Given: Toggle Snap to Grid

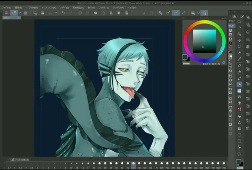Looking at the screenshot, I should [184, 13].
